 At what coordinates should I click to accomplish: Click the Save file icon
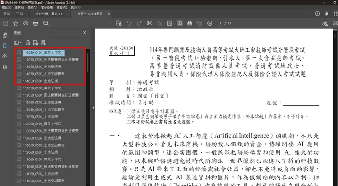pos(5,23)
